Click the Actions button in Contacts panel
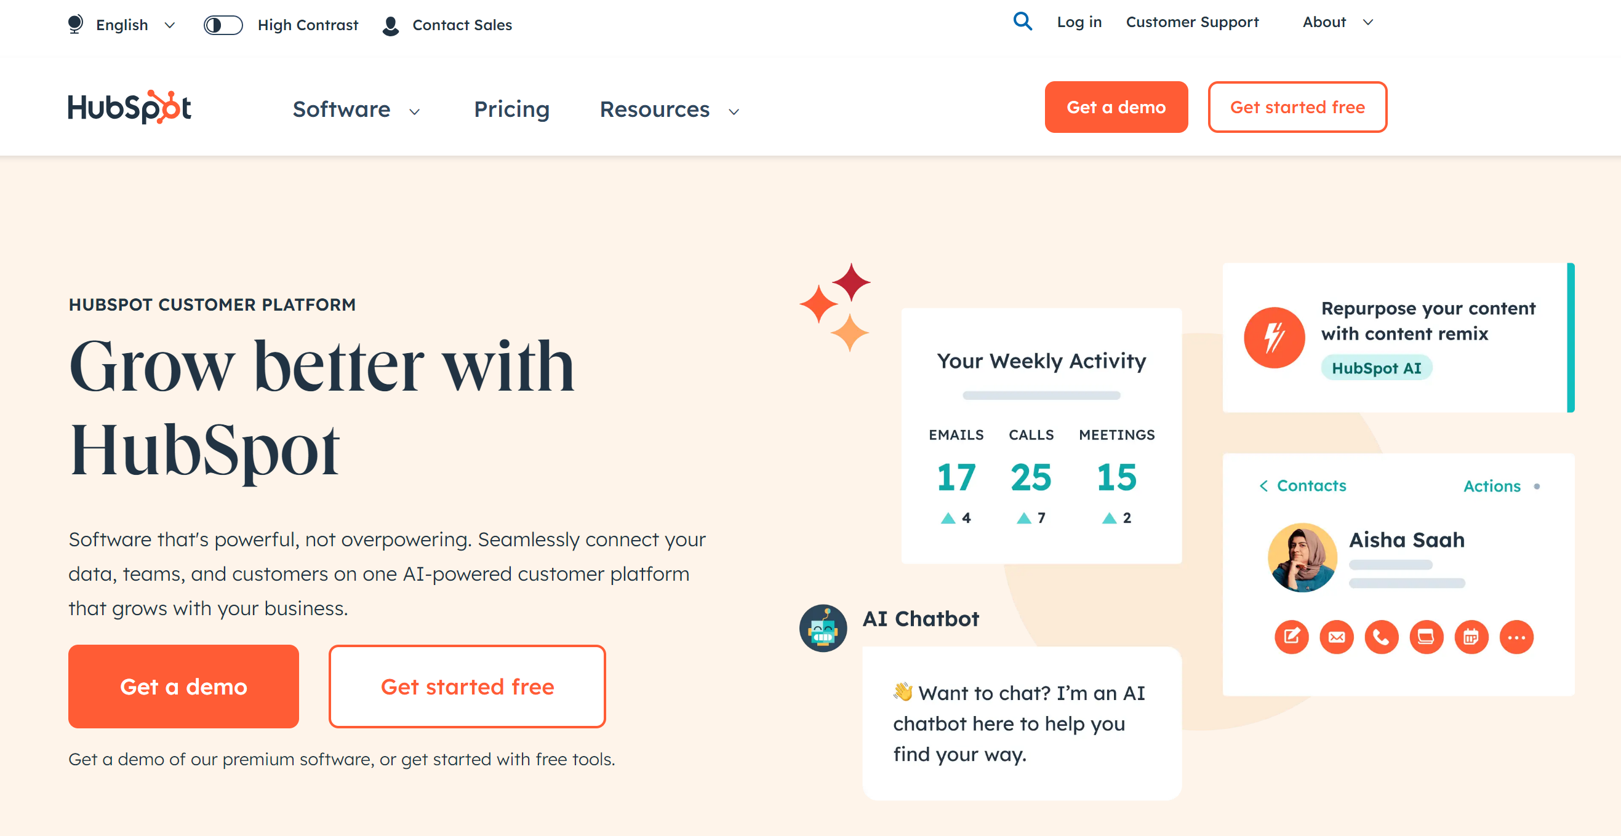Image resolution: width=1621 pixels, height=836 pixels. coord(1492,486)
